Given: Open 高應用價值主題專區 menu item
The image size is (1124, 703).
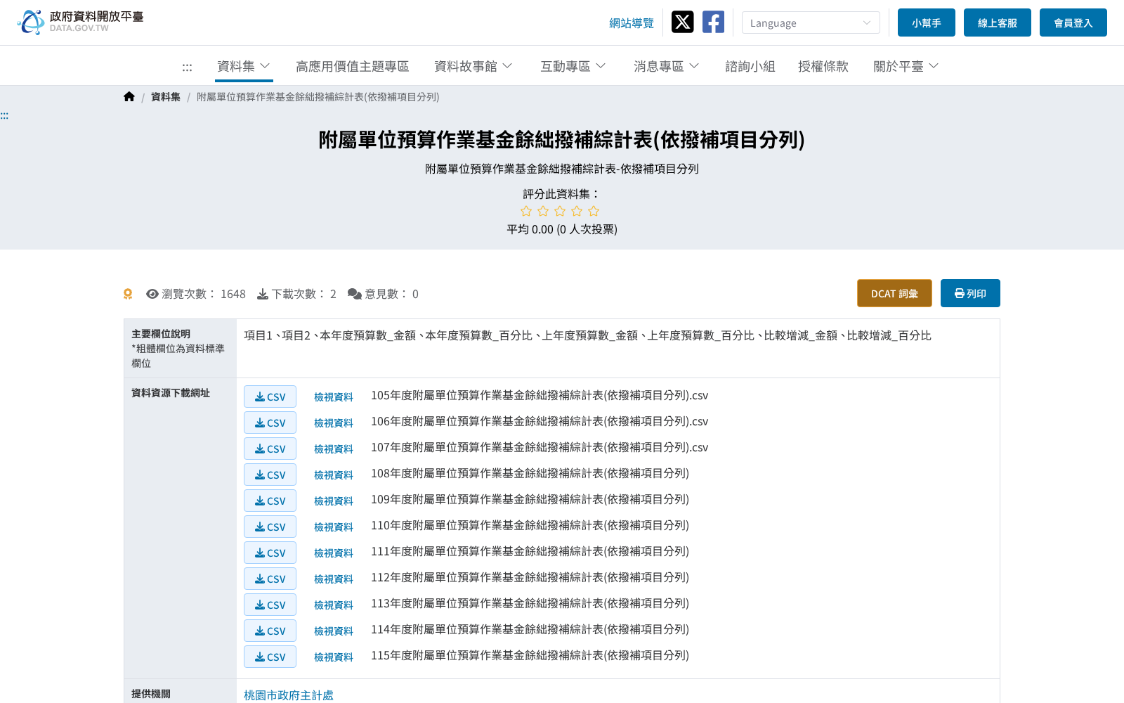Looking at the screenshot, I should click(352, 66).
